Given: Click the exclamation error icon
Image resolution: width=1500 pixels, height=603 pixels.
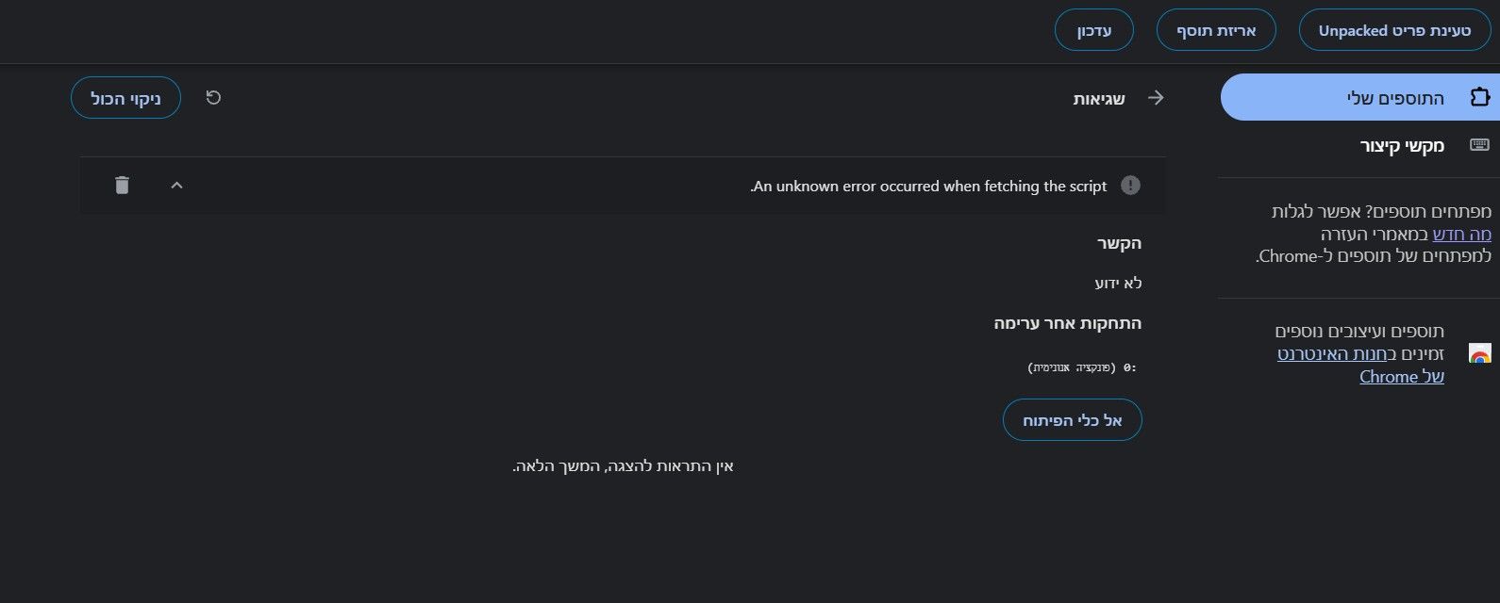Looking at the screenshot, I should click(x=1129, y=186).
